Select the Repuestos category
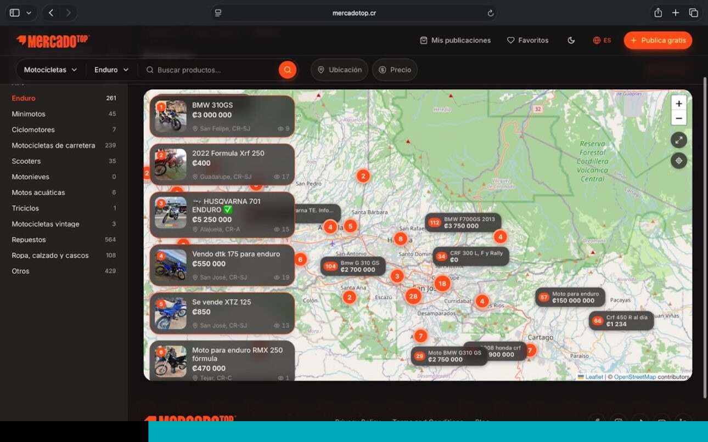 point(64,240)
